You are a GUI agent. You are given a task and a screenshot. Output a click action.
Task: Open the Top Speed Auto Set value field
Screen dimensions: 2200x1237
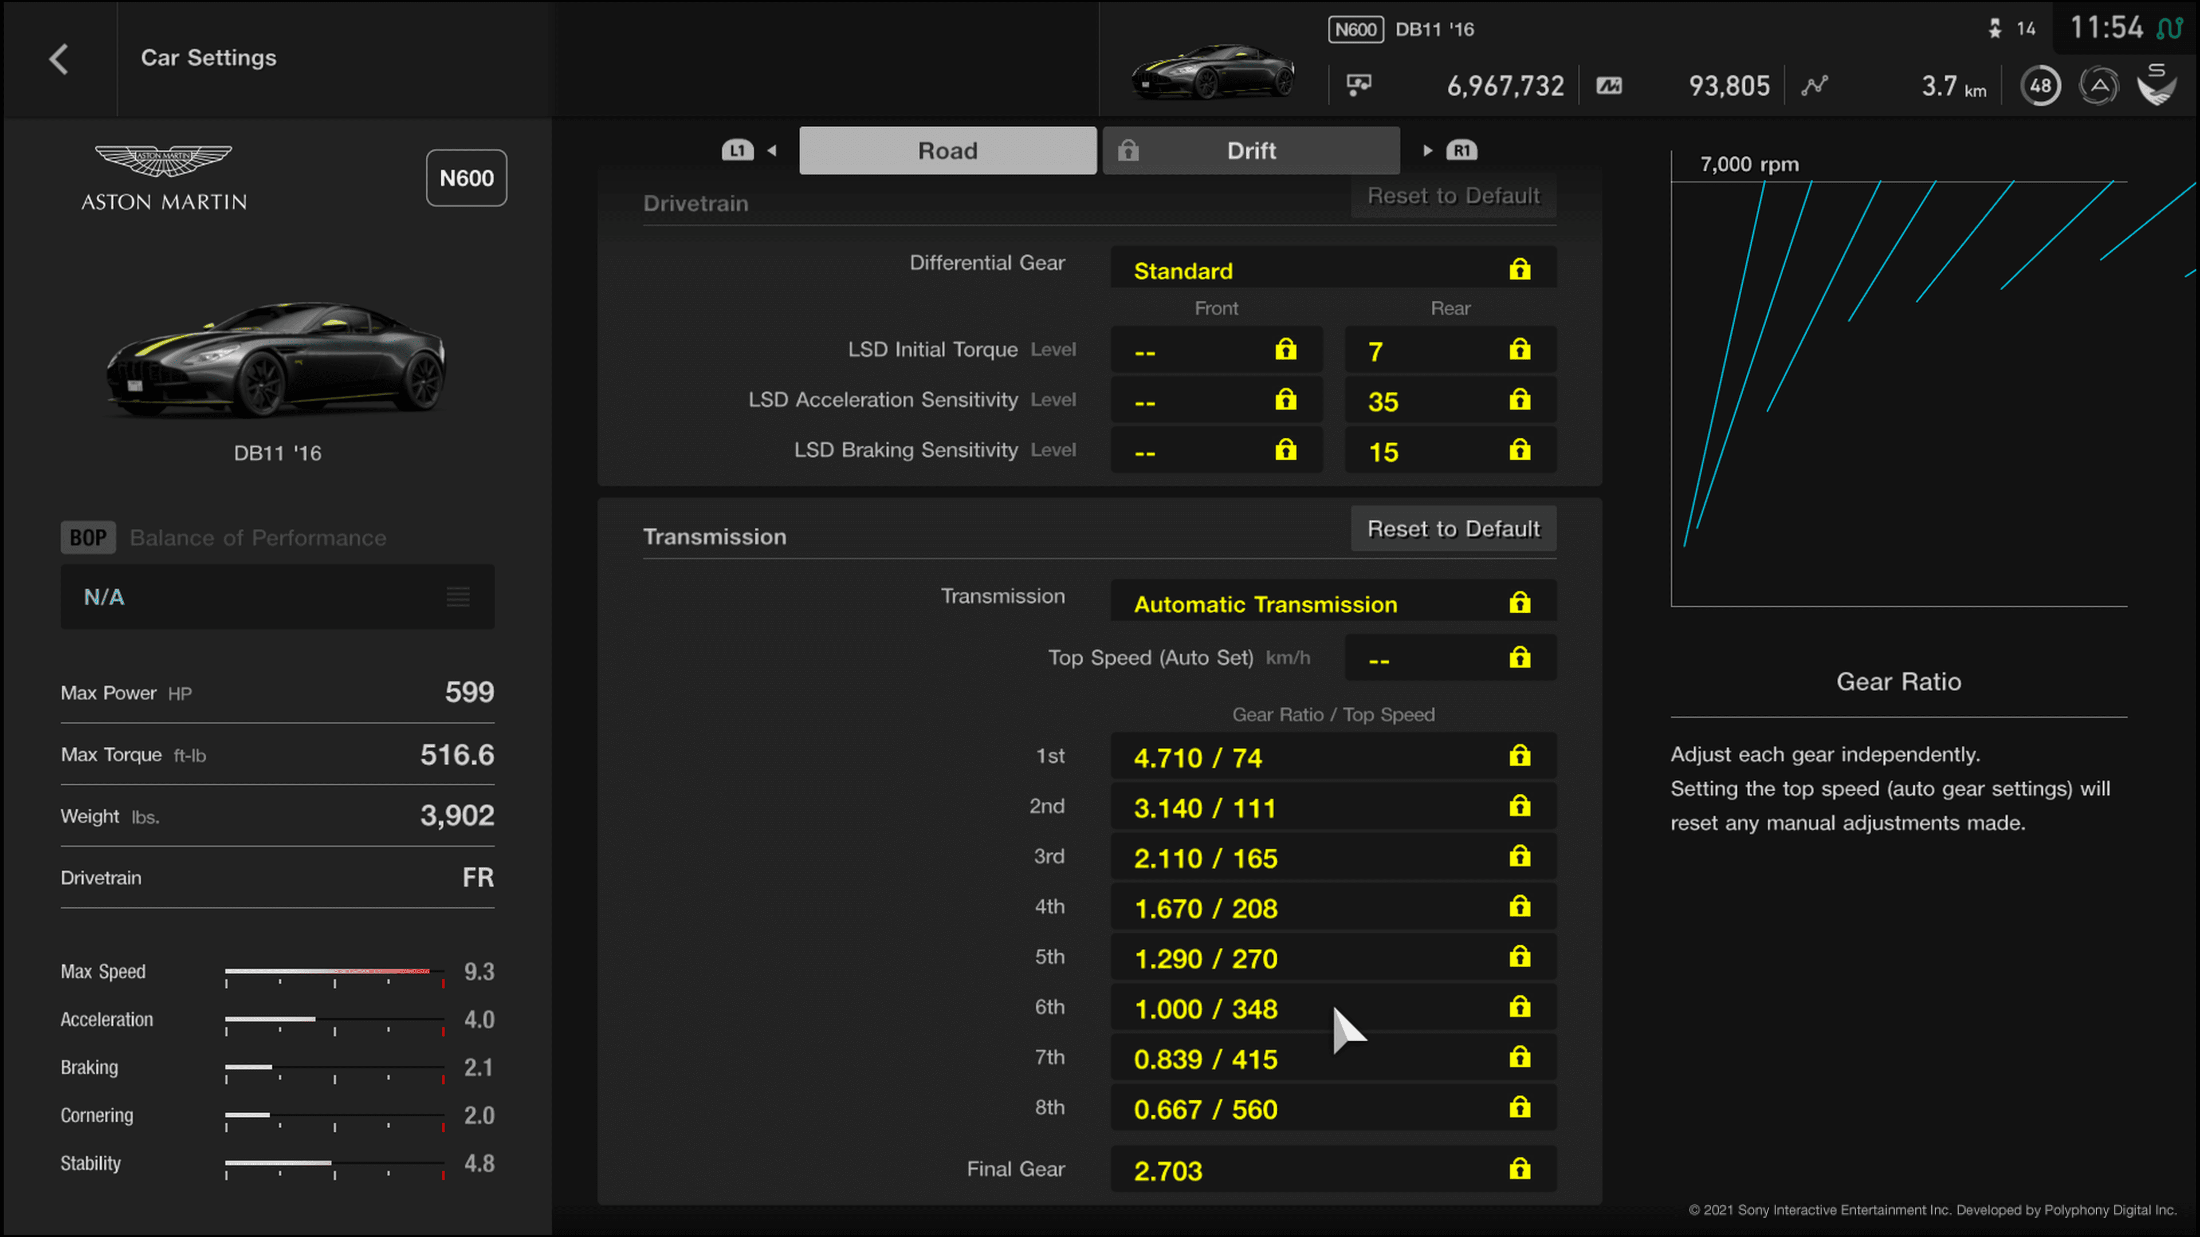click(x=1450, y=658)
